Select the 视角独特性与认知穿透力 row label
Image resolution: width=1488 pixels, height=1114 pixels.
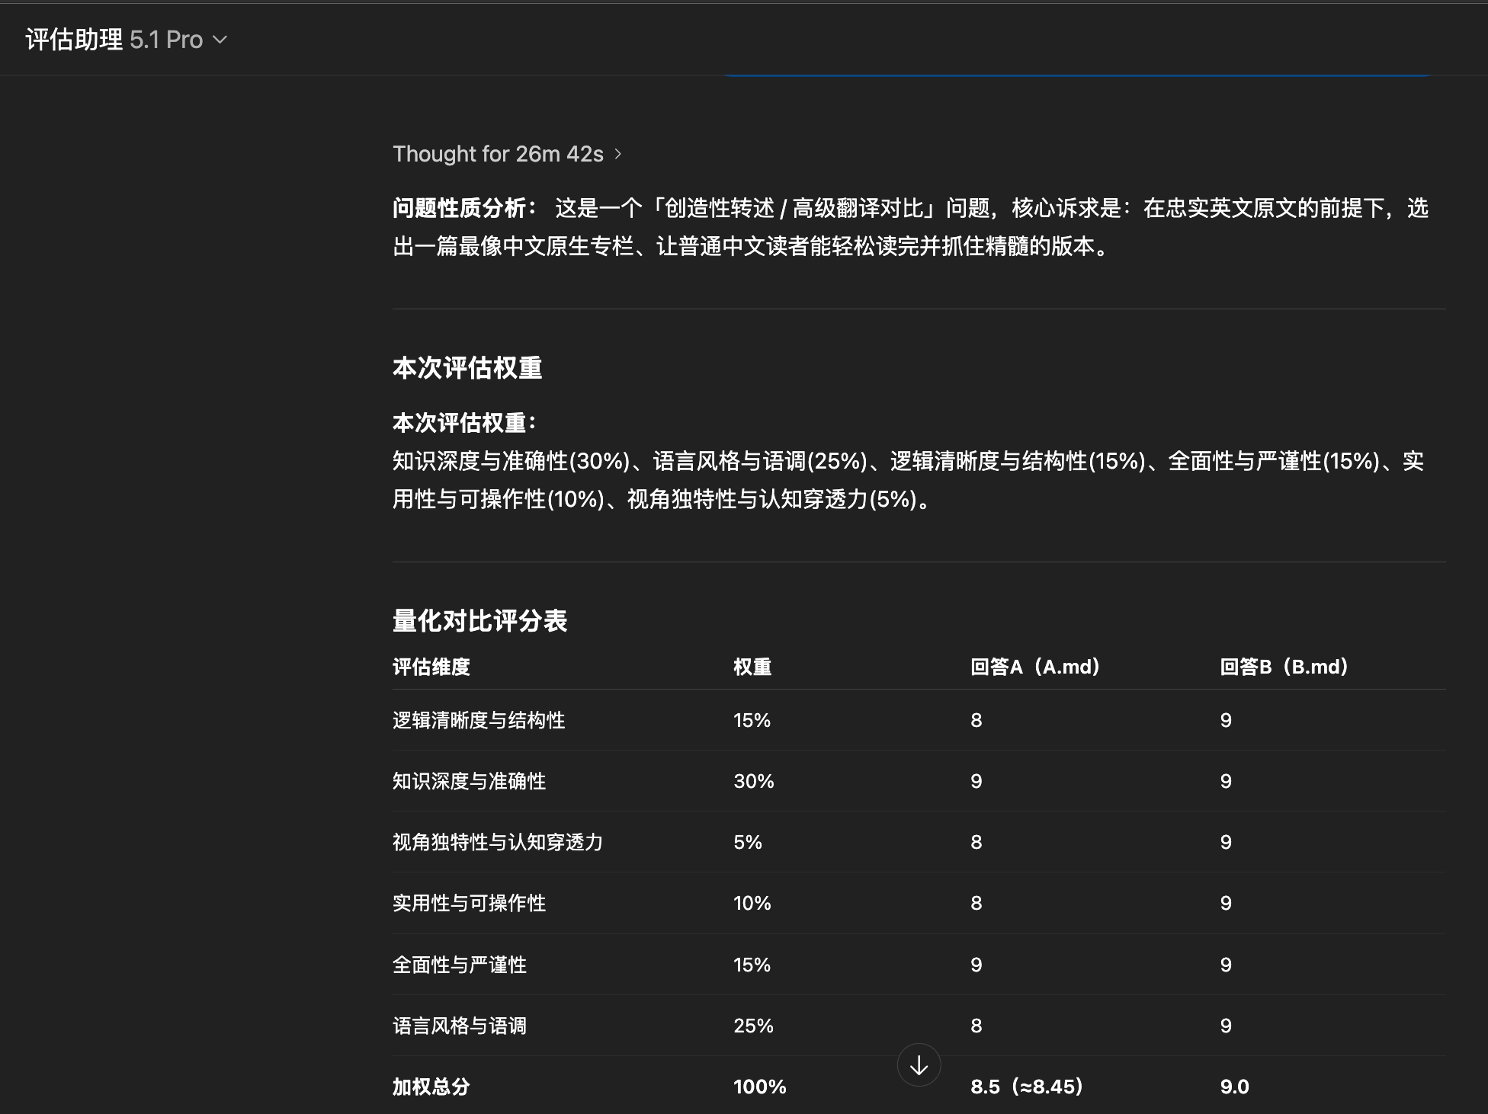(x=497, y=842)
